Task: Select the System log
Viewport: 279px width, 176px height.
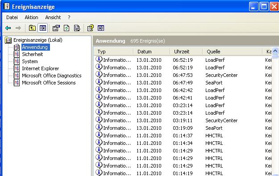Action: [x=30, y=61]
